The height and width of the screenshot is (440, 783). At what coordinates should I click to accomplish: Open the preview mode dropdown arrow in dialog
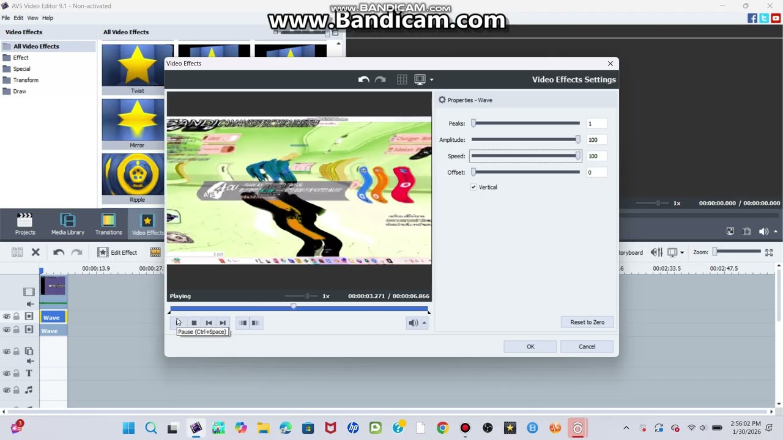pos(431,79)
